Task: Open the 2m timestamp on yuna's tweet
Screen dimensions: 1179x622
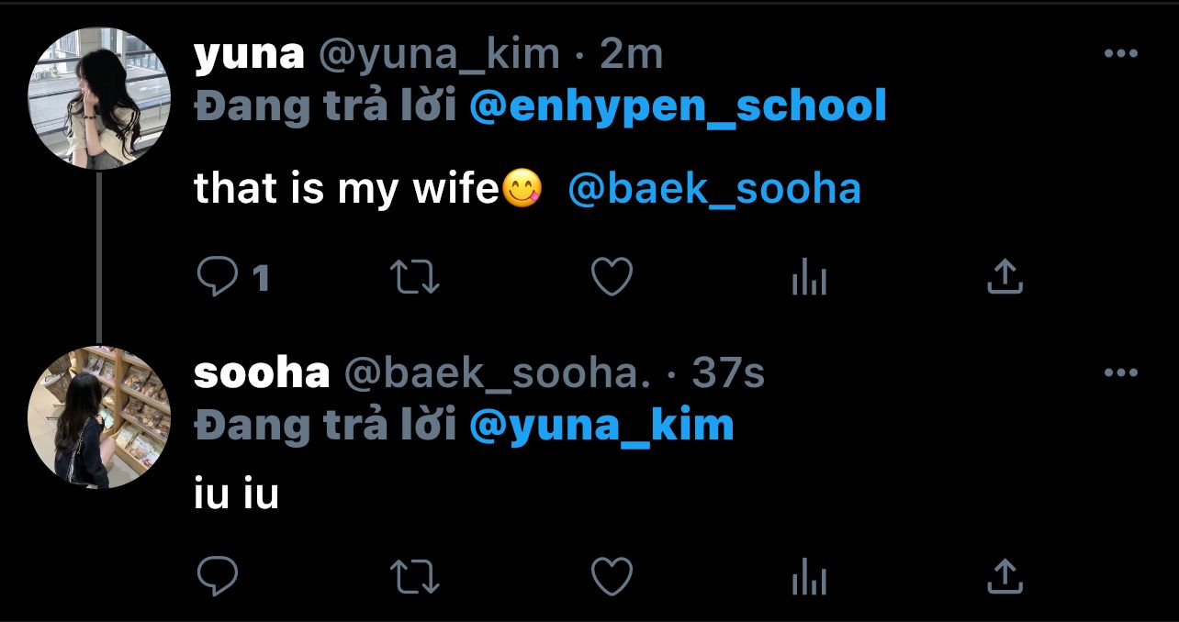Action: pos(631,55)
